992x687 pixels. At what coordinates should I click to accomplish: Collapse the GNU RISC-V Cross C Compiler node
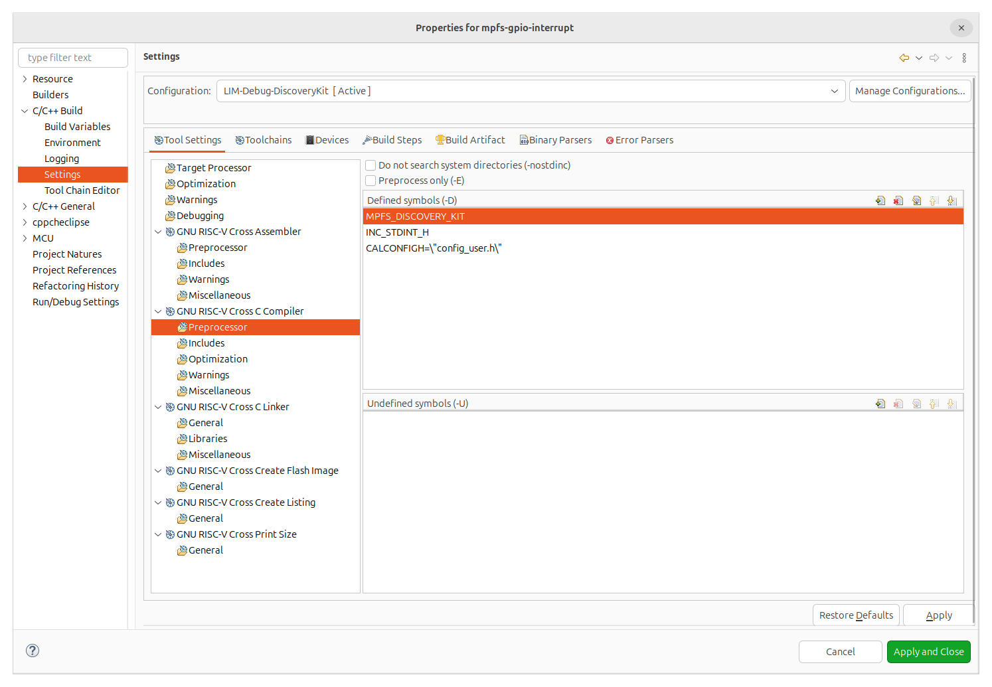click(158, 311)
